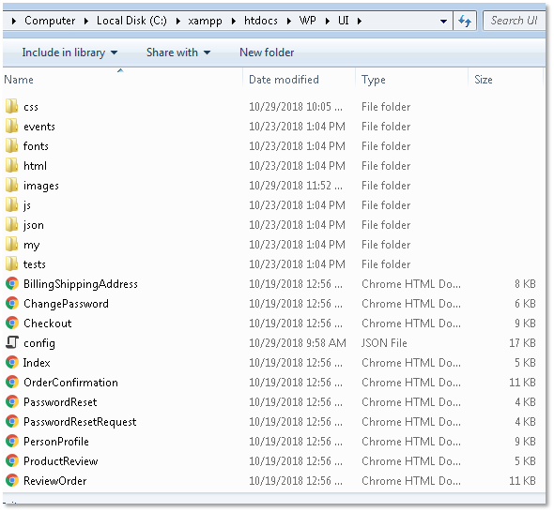This screenshot has width=554, height=512.
Task: Navigate to htdocs in the breadcrumb path
Action: 261,21
